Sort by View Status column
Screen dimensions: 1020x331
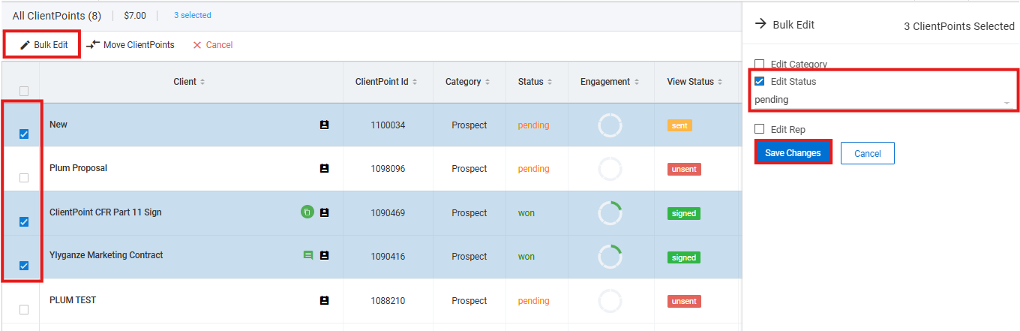[694, 82]
